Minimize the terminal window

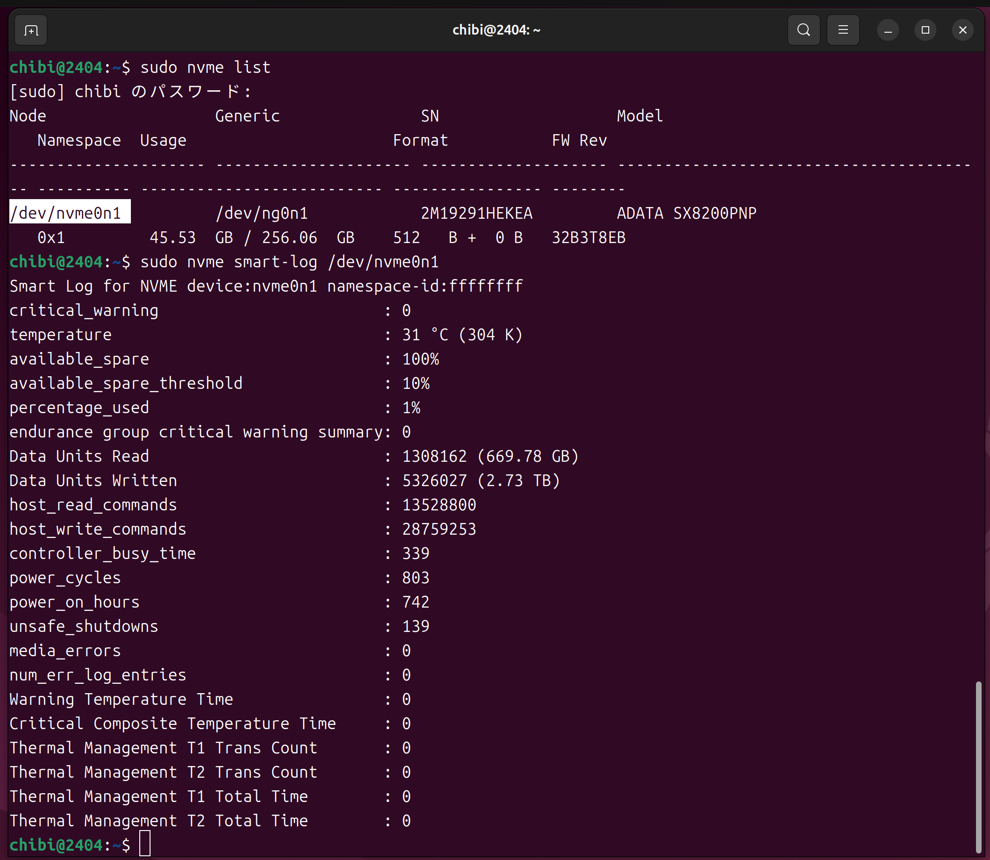tap(888, 30)
